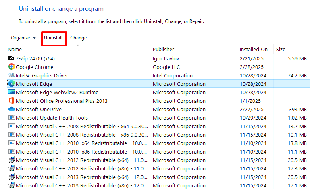Select Visual C++ 2010 x86 Redistributable entry
Viewport: 310px width, 189px height.
[x=81, y=152]
